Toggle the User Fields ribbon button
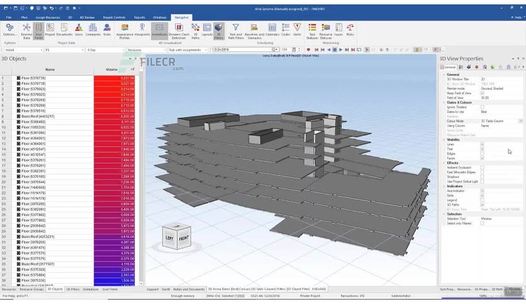Screen dimensions: 526x304 tap(38, 31)
